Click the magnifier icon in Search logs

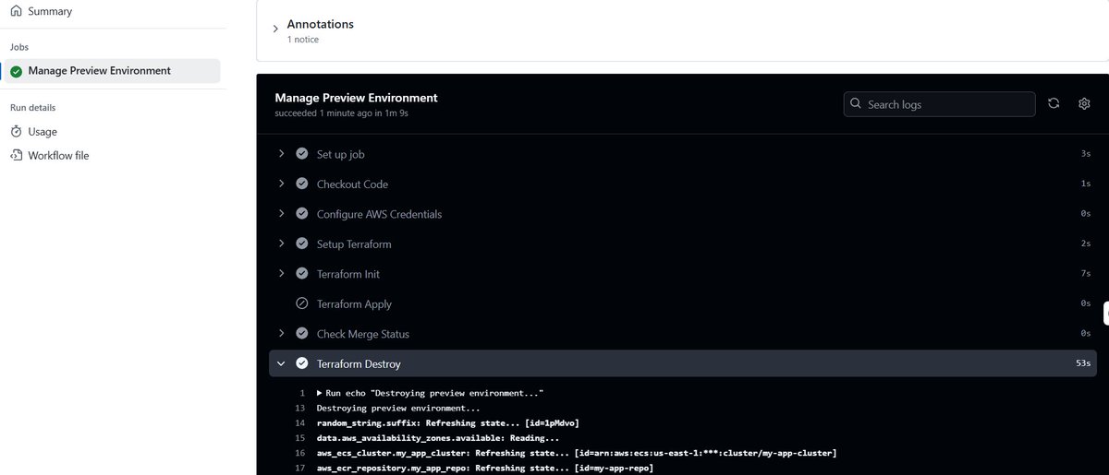[x=856, y=104]
